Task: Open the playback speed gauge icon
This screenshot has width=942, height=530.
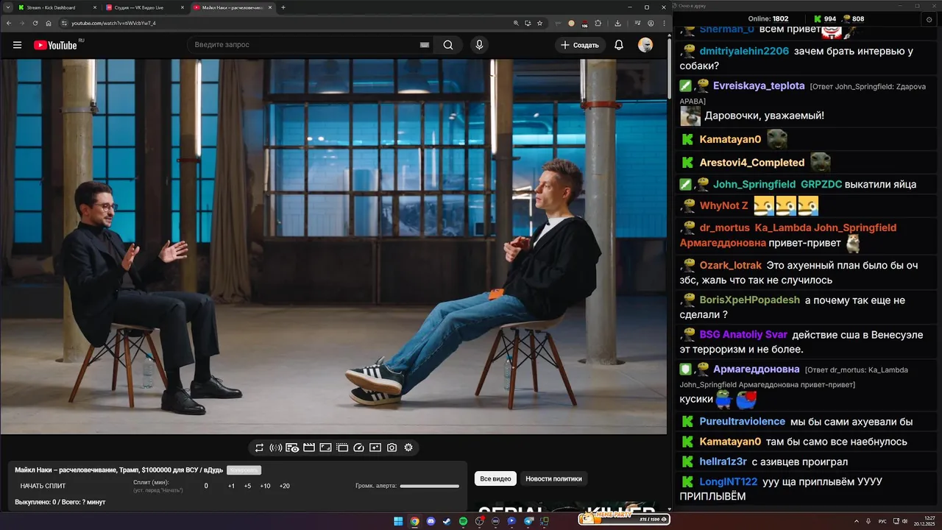Action: [358, 448]
